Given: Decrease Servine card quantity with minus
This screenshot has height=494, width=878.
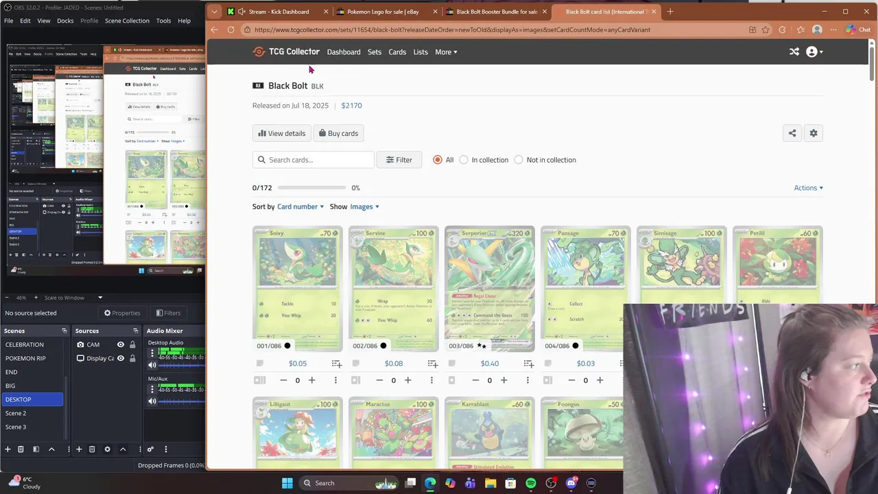Looking at the screenshot, I should click(x=379, y=380).
